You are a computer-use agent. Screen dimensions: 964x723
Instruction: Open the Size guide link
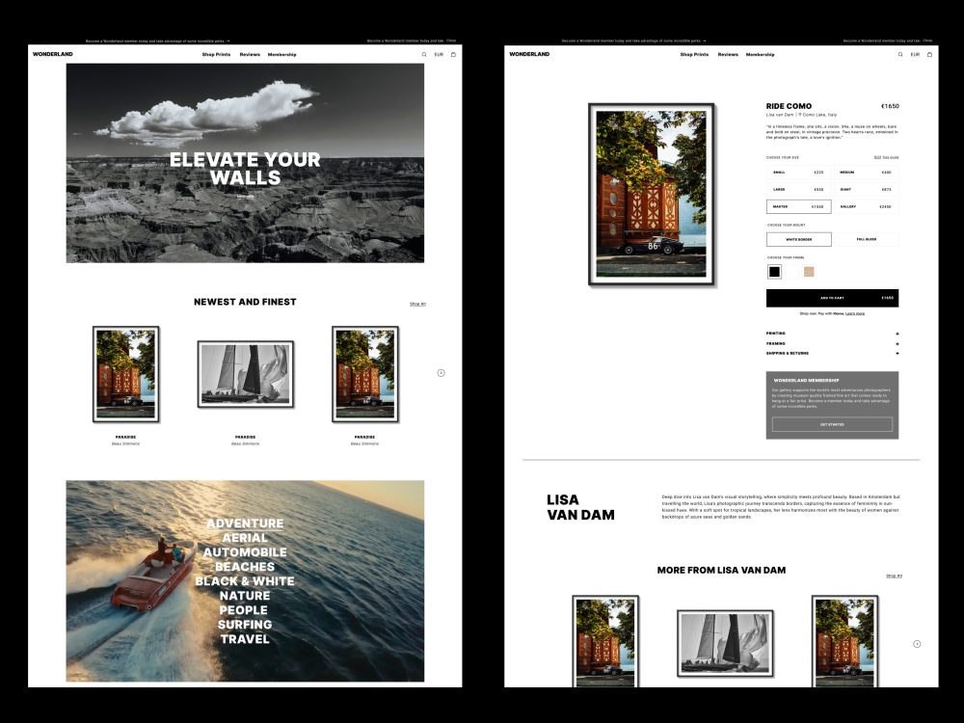(x=887, y=157)
